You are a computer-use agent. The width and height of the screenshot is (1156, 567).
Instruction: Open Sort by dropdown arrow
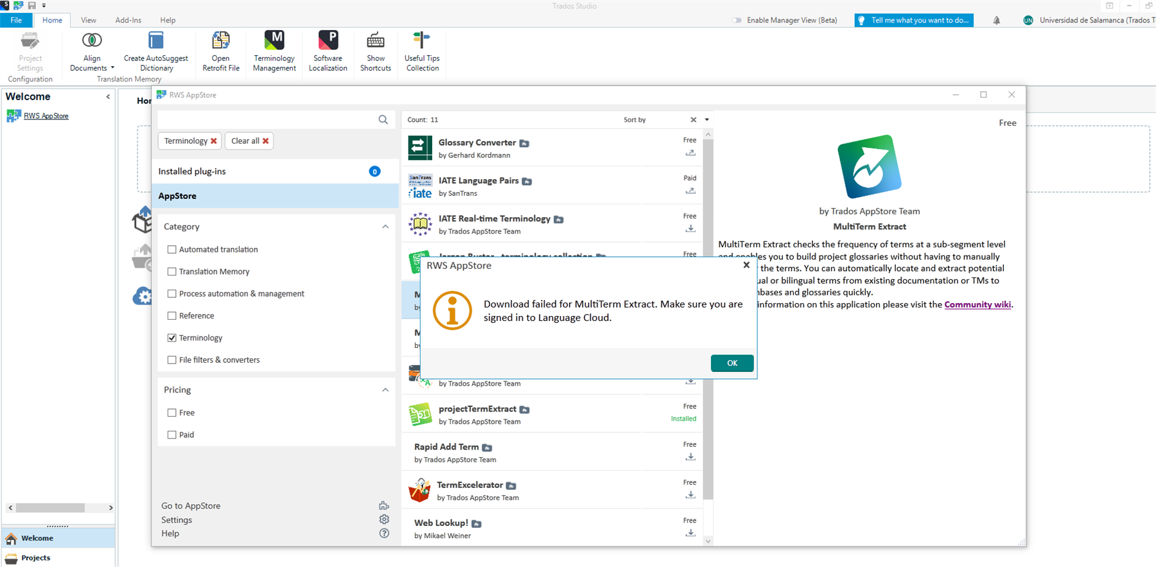click(x=707, y=119)
